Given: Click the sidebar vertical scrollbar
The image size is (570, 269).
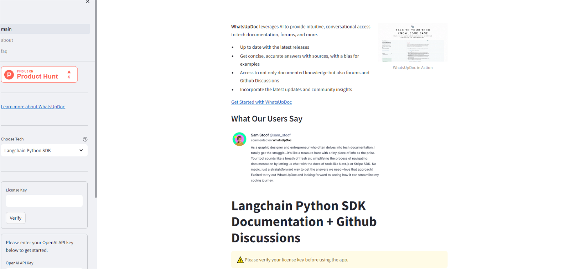Looking at the screenshot, I should click(x=96, y=99).
